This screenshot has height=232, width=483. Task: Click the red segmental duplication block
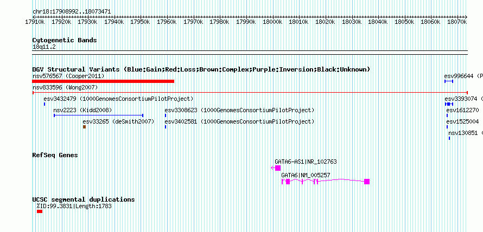click(x=40, y=211)
